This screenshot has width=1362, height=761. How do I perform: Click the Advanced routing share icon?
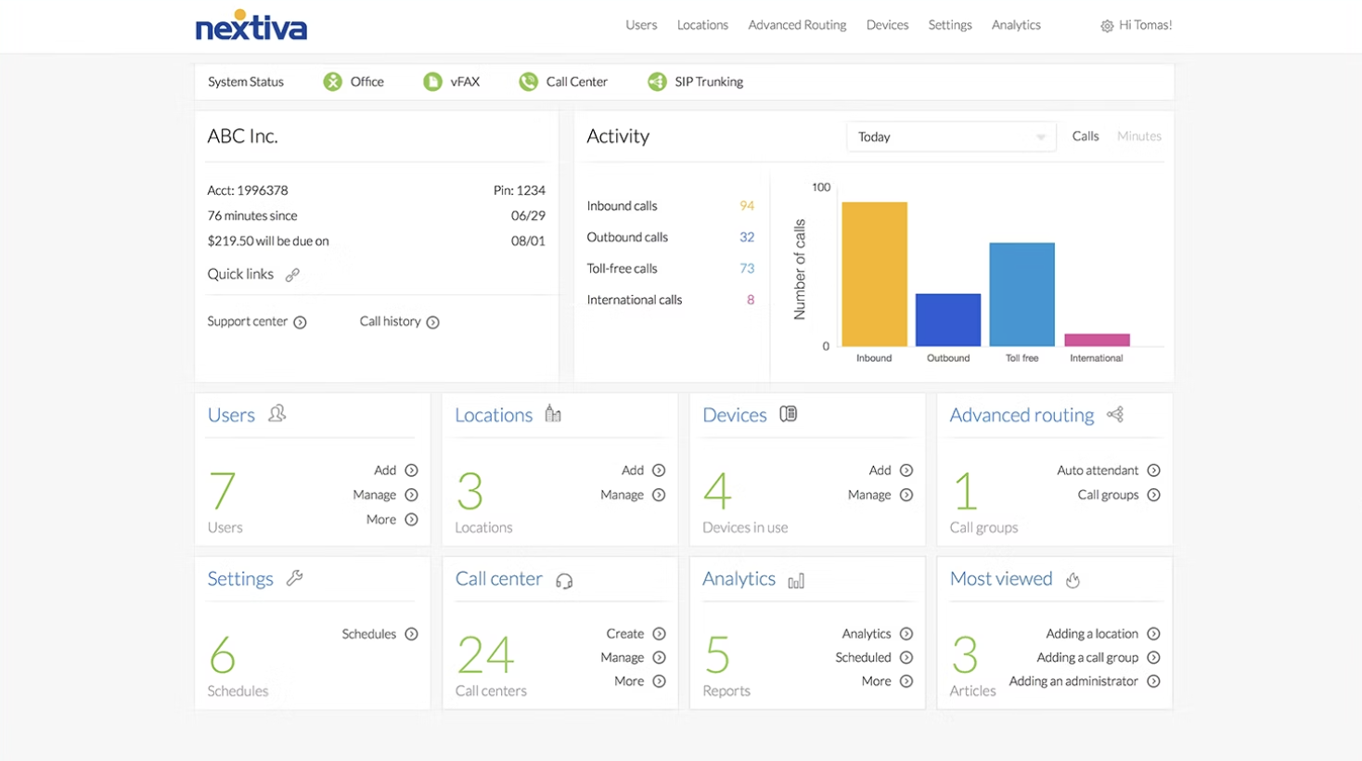1113,415
